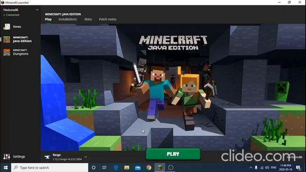This screenshot has width=306, height=172.
Task: Open the volume tray icon
Action: coord(267,168)
